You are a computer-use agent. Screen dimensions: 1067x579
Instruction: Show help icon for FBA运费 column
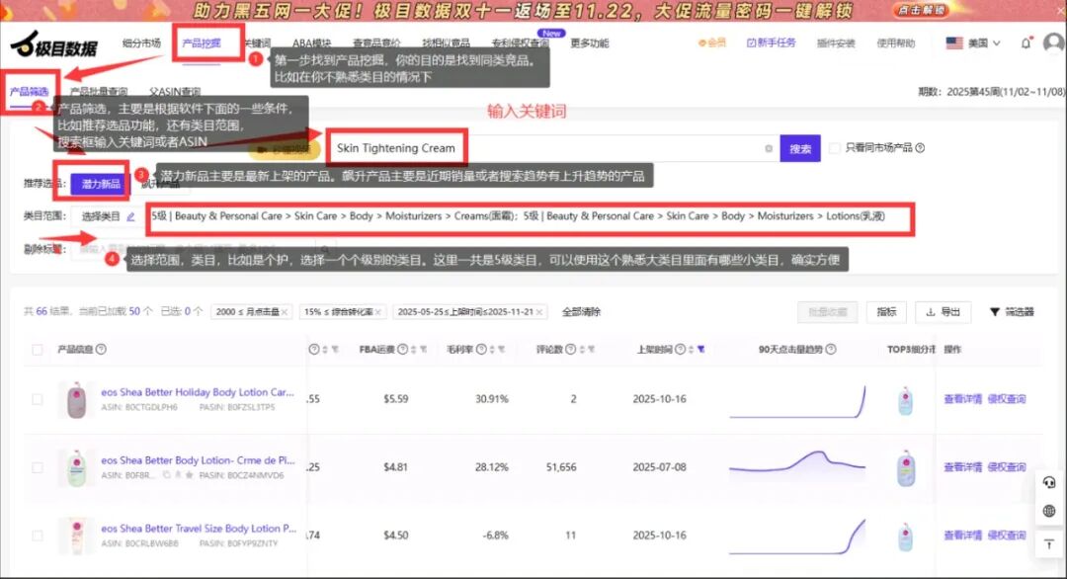pyautogui.click(x=403, y=349)
